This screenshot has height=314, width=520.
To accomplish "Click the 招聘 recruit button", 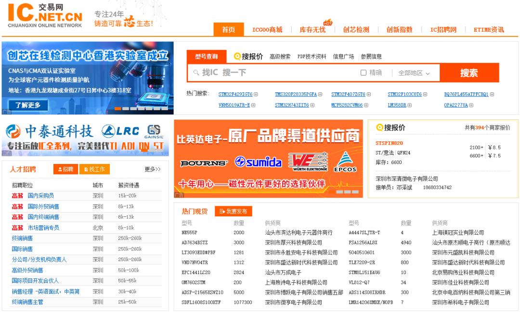I will [x=65, y=169].
